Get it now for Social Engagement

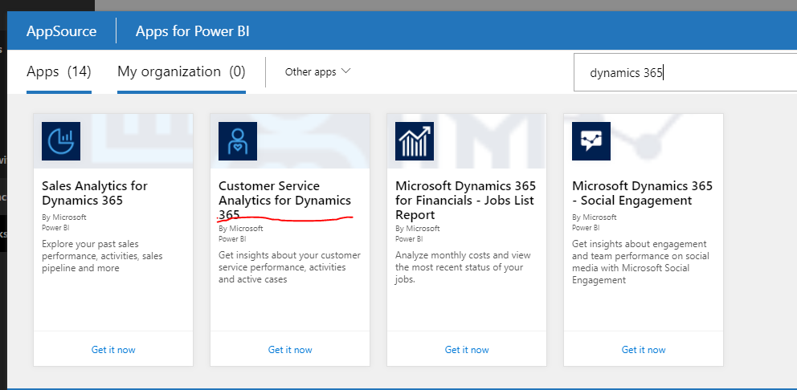pyautogui.click(x=644, y=350)
